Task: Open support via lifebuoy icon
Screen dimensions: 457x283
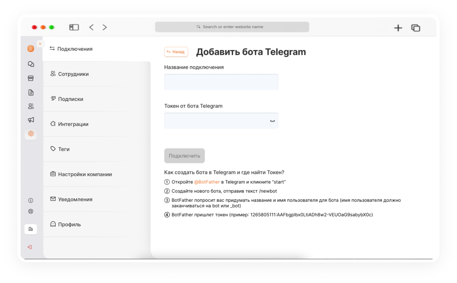Action: [x=31, y=211]
